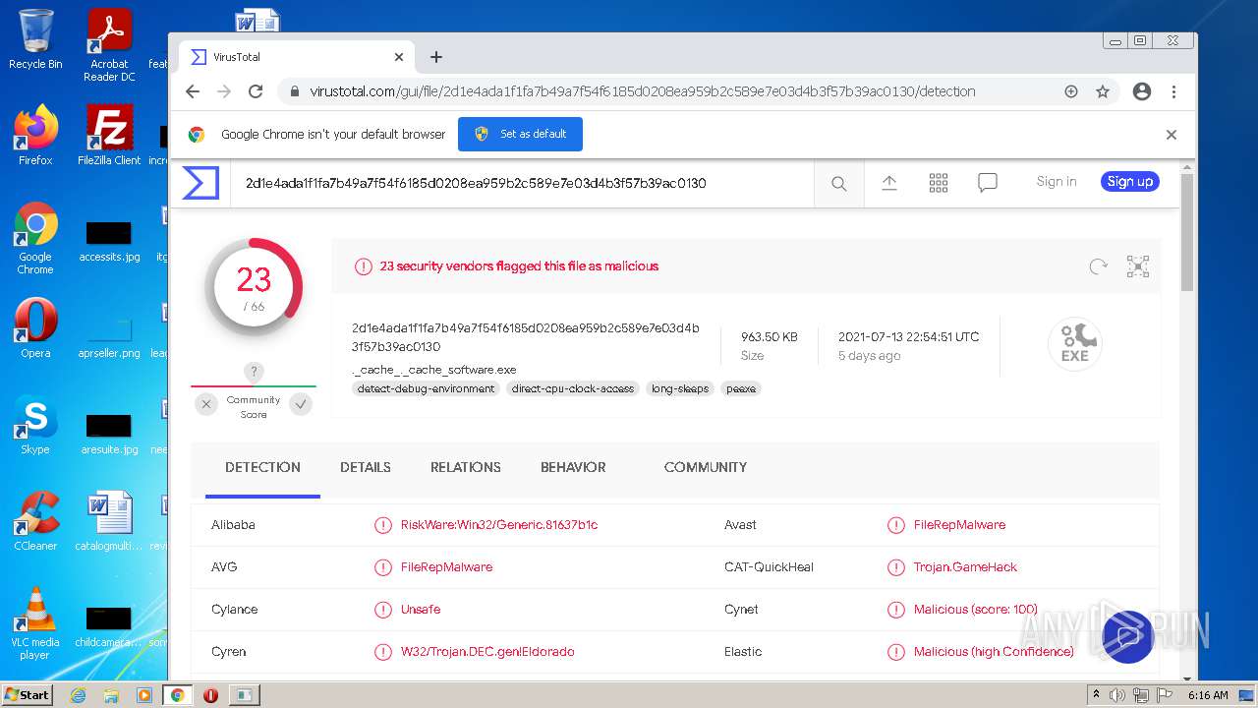Image resolution: width=1258 pixels, height=708 pixels.
Task: Click the search magnifier icon
Action: [x=838, y=183]
